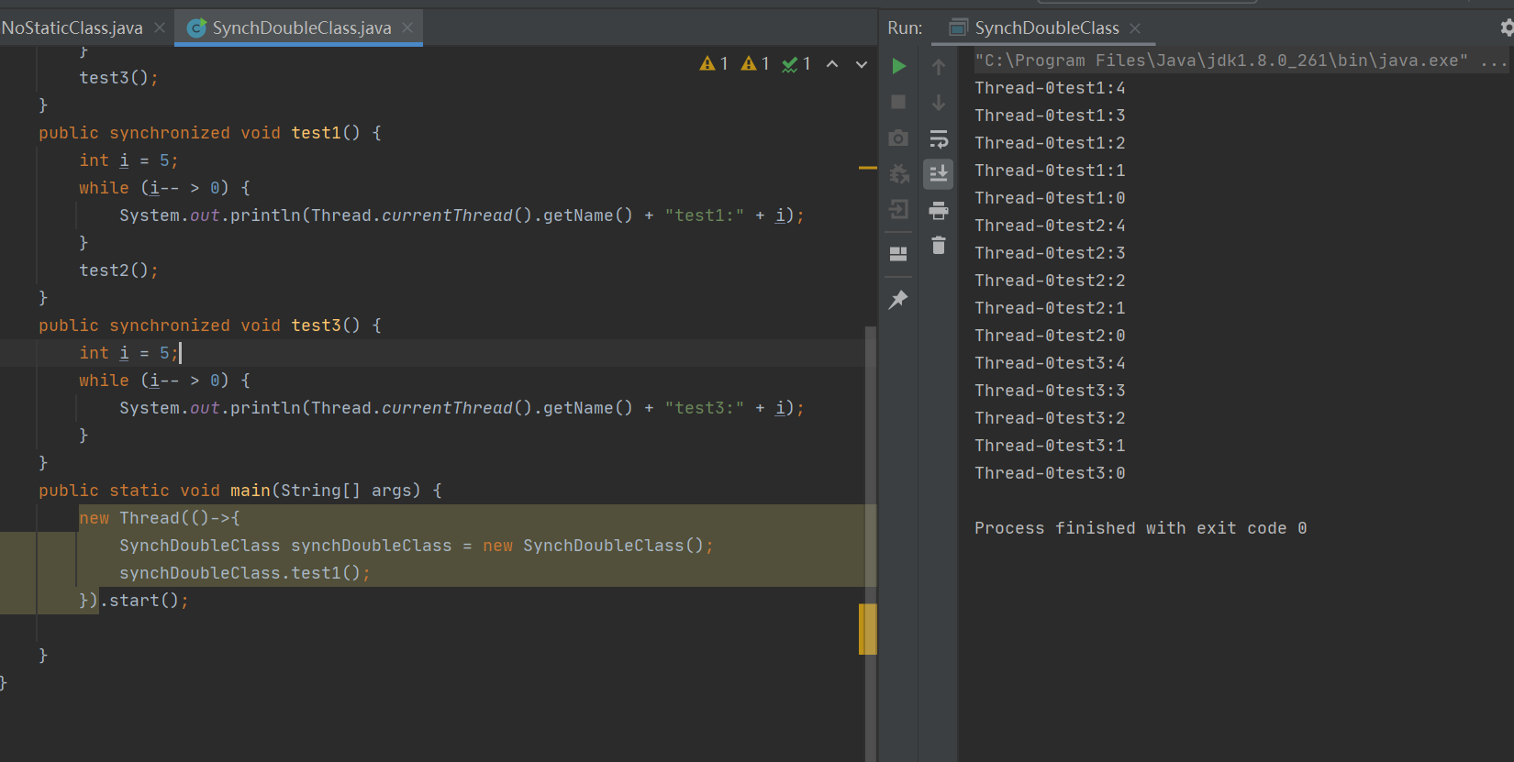The image size is (1514, 762).
Task: Click the "test1:" string literal
Action: point(705,215)
